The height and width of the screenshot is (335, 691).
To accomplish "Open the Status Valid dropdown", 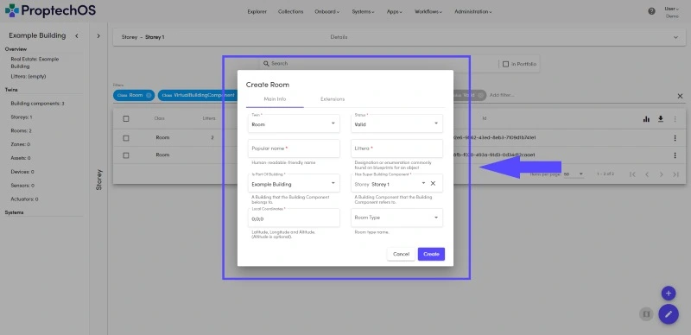I will (x=397, y=123).
